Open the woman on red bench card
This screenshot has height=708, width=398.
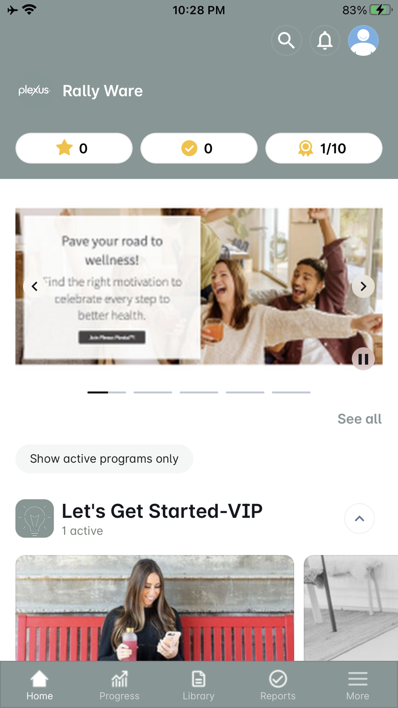click(x=155, y=608)
